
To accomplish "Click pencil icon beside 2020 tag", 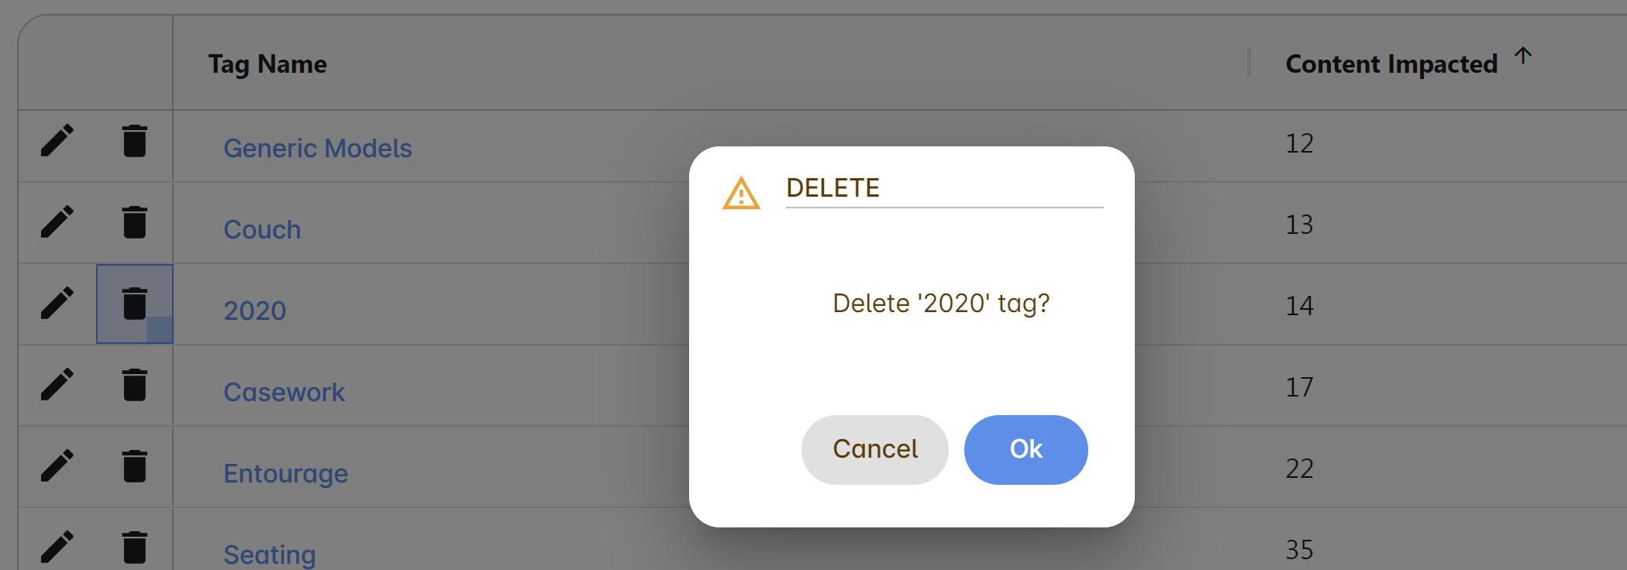I will [57, 304].
